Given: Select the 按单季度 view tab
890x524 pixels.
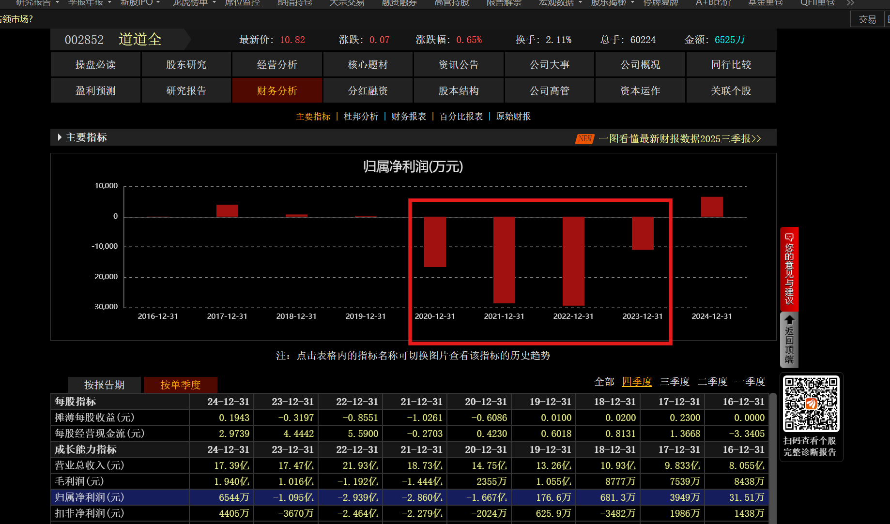Looking at the screenshot, I should coord(181,385).
